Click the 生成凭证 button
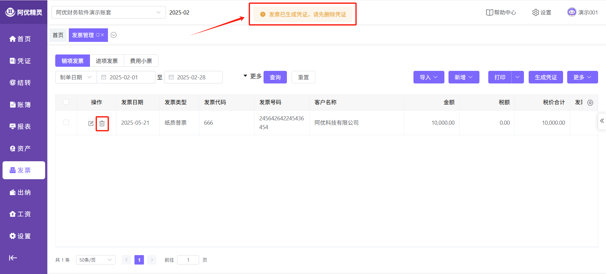The image size is (606, 274). click(545, 77)
